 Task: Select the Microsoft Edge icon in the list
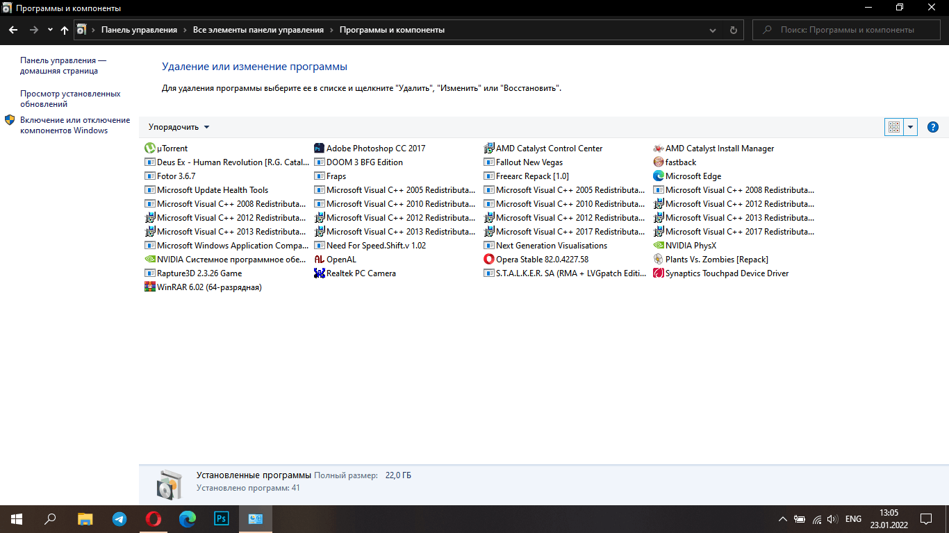pyautogui.click(x=658, y=176)
